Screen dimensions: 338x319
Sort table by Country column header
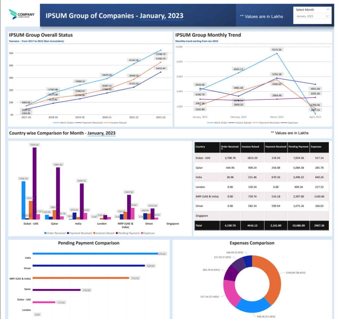[200, 147]
